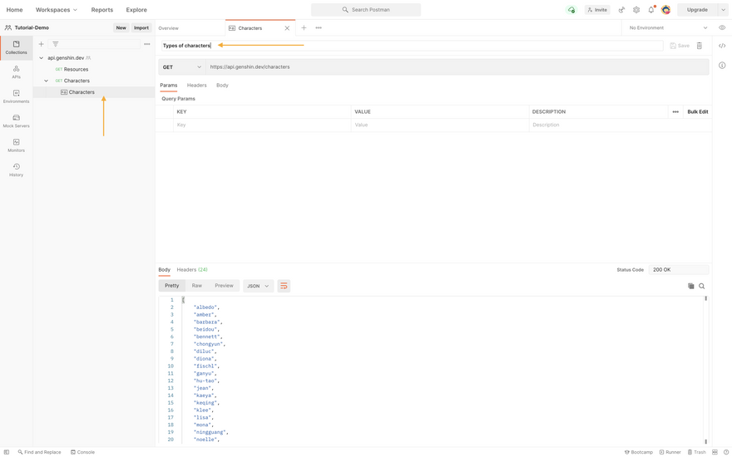Switch to response Headers (24) tab
Image resolution: width=732 pixels, height=457 pixels.
pos(192,269)
